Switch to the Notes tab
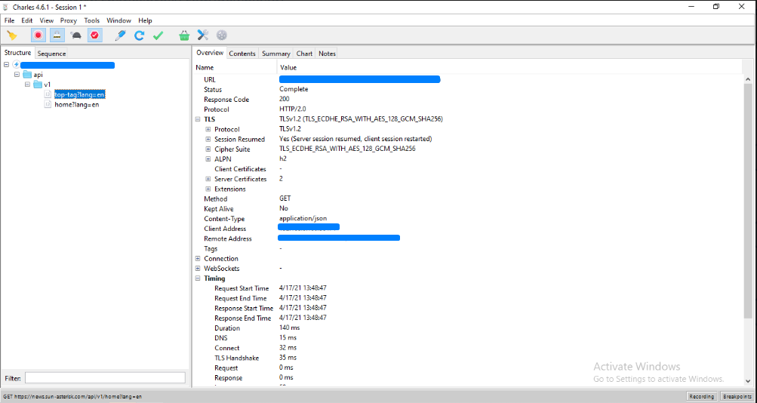 (x=327, y=54)
